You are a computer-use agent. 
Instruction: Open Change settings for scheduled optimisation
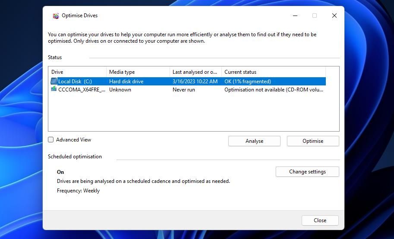coord(307,172)
